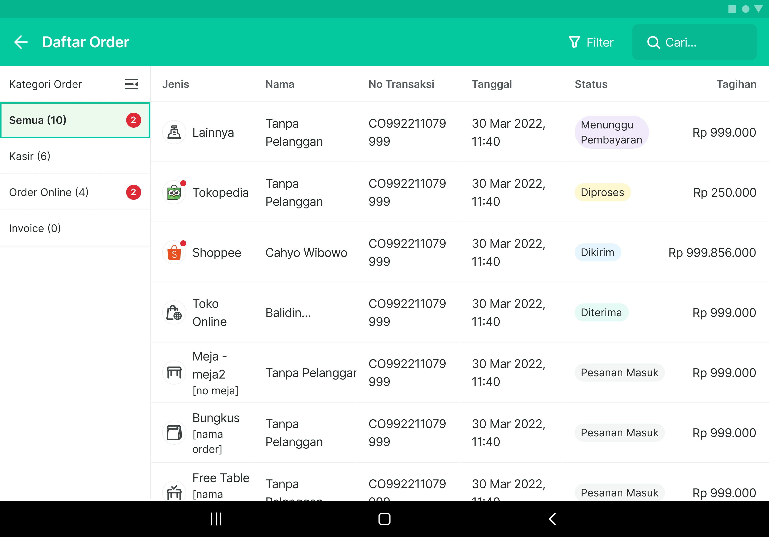Tap the Android recent apps button
The width and height of the screenshot is (769, 537).
(216, 519)
